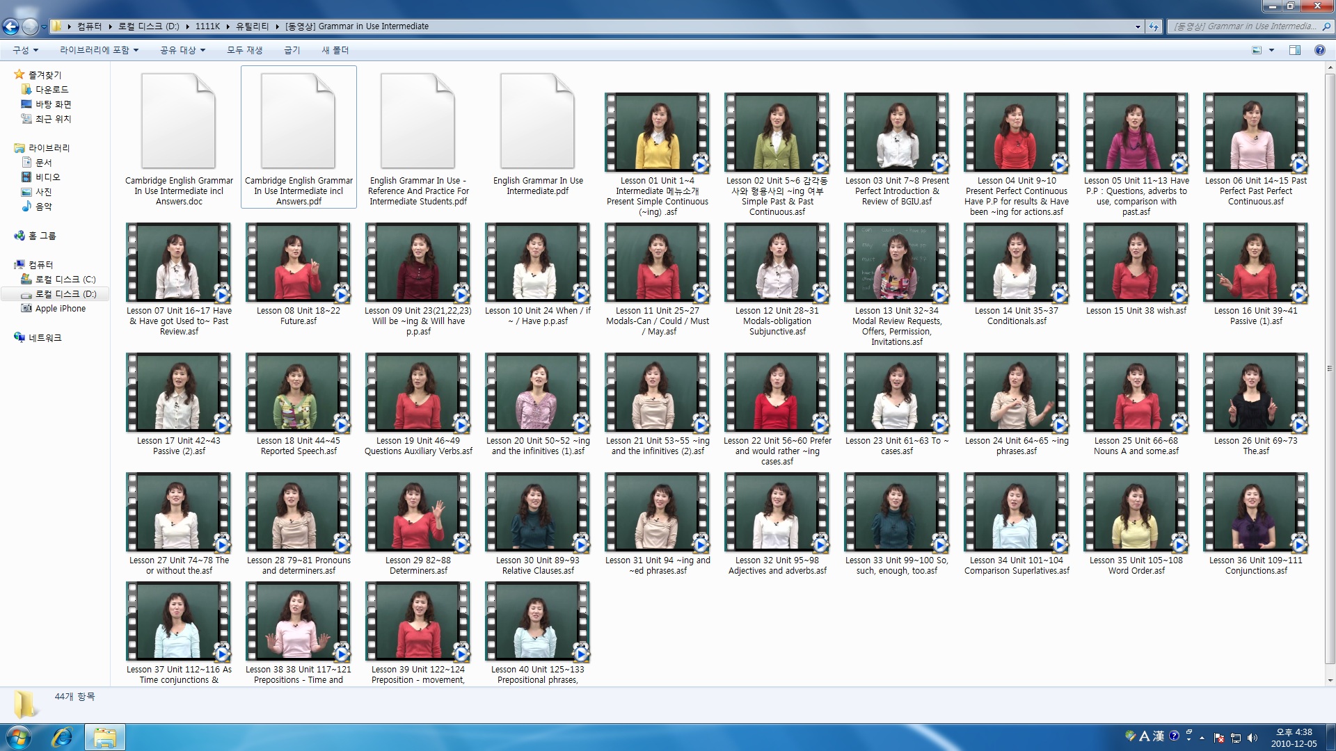The width and height of the screenshot is (1336, 751).
Task: Open the 비디오 library
Action: coord(47,177)
